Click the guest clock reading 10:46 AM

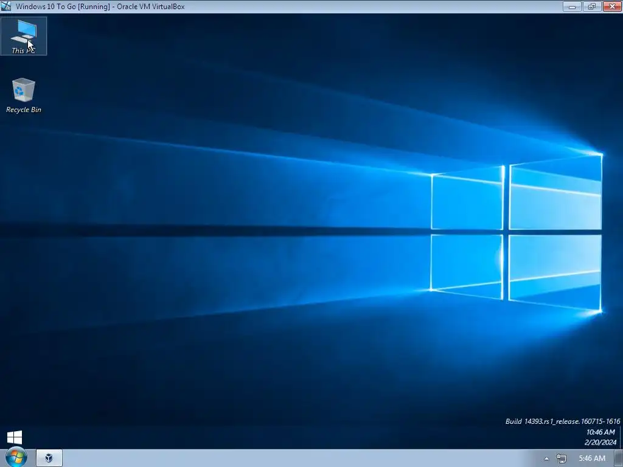[x=600, y=432]
